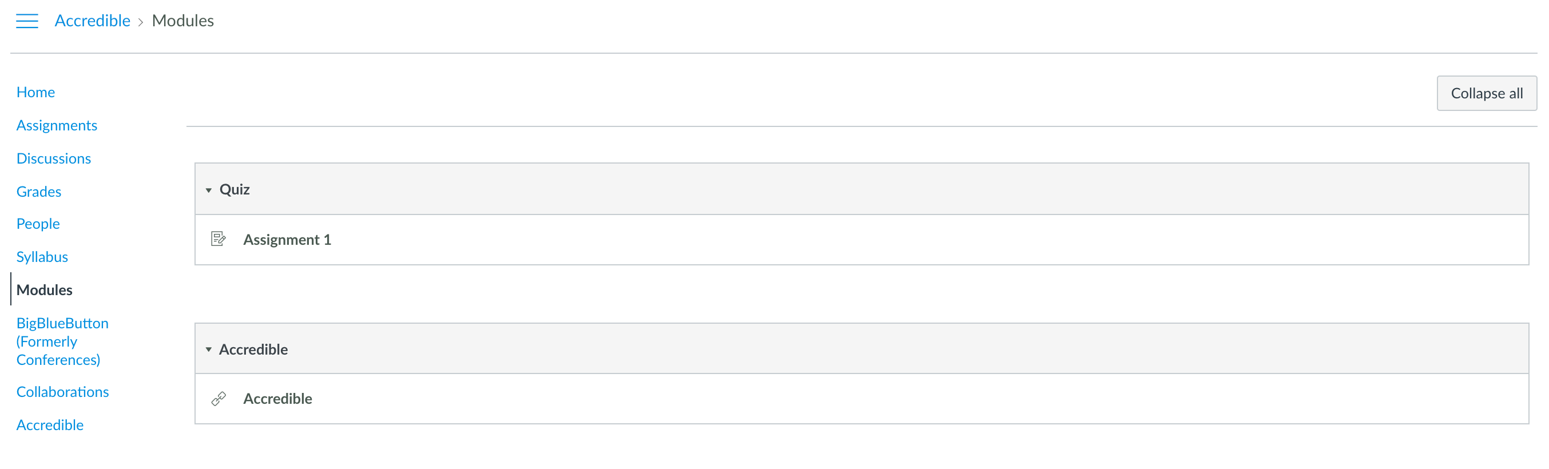This screenshot has height=469, width=1549.
Task: Click the link icon beside Accredible item
Action: tap(219, 399)
